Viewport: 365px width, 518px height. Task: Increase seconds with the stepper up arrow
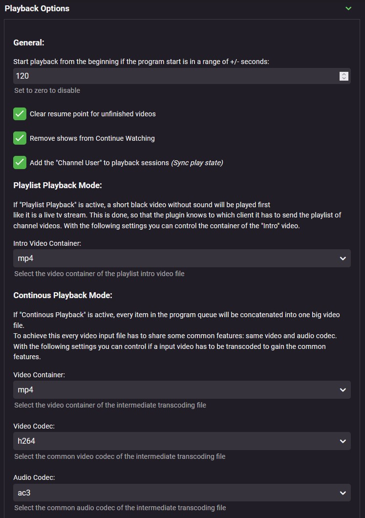coord(344,74)
